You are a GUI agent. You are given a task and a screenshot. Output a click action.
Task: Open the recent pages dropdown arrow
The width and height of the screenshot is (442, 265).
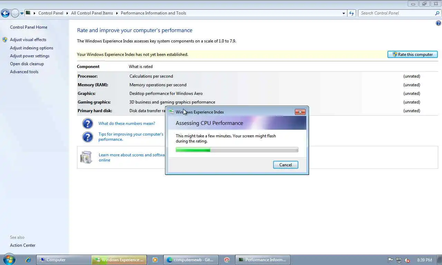[22, 13]
